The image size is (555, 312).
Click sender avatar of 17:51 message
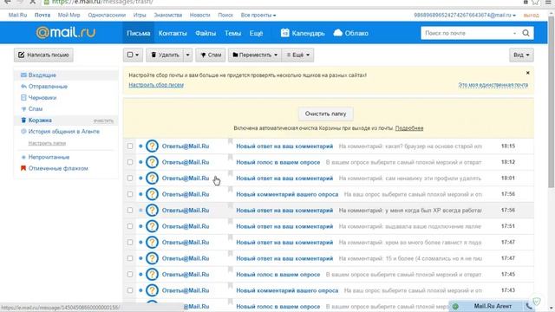pyautogui.click(x=152, y=226)
